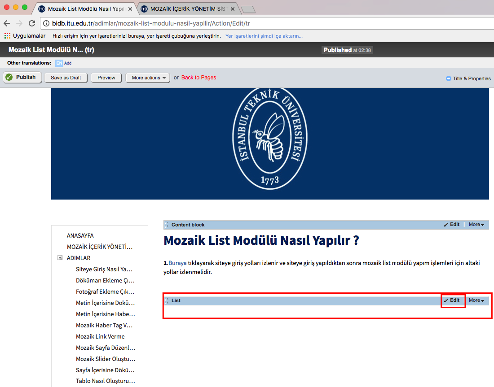Viewport: 494px width, 387px height.
Task: Open Mozaik Haber Tag V... page
Action: coord(104,325)
